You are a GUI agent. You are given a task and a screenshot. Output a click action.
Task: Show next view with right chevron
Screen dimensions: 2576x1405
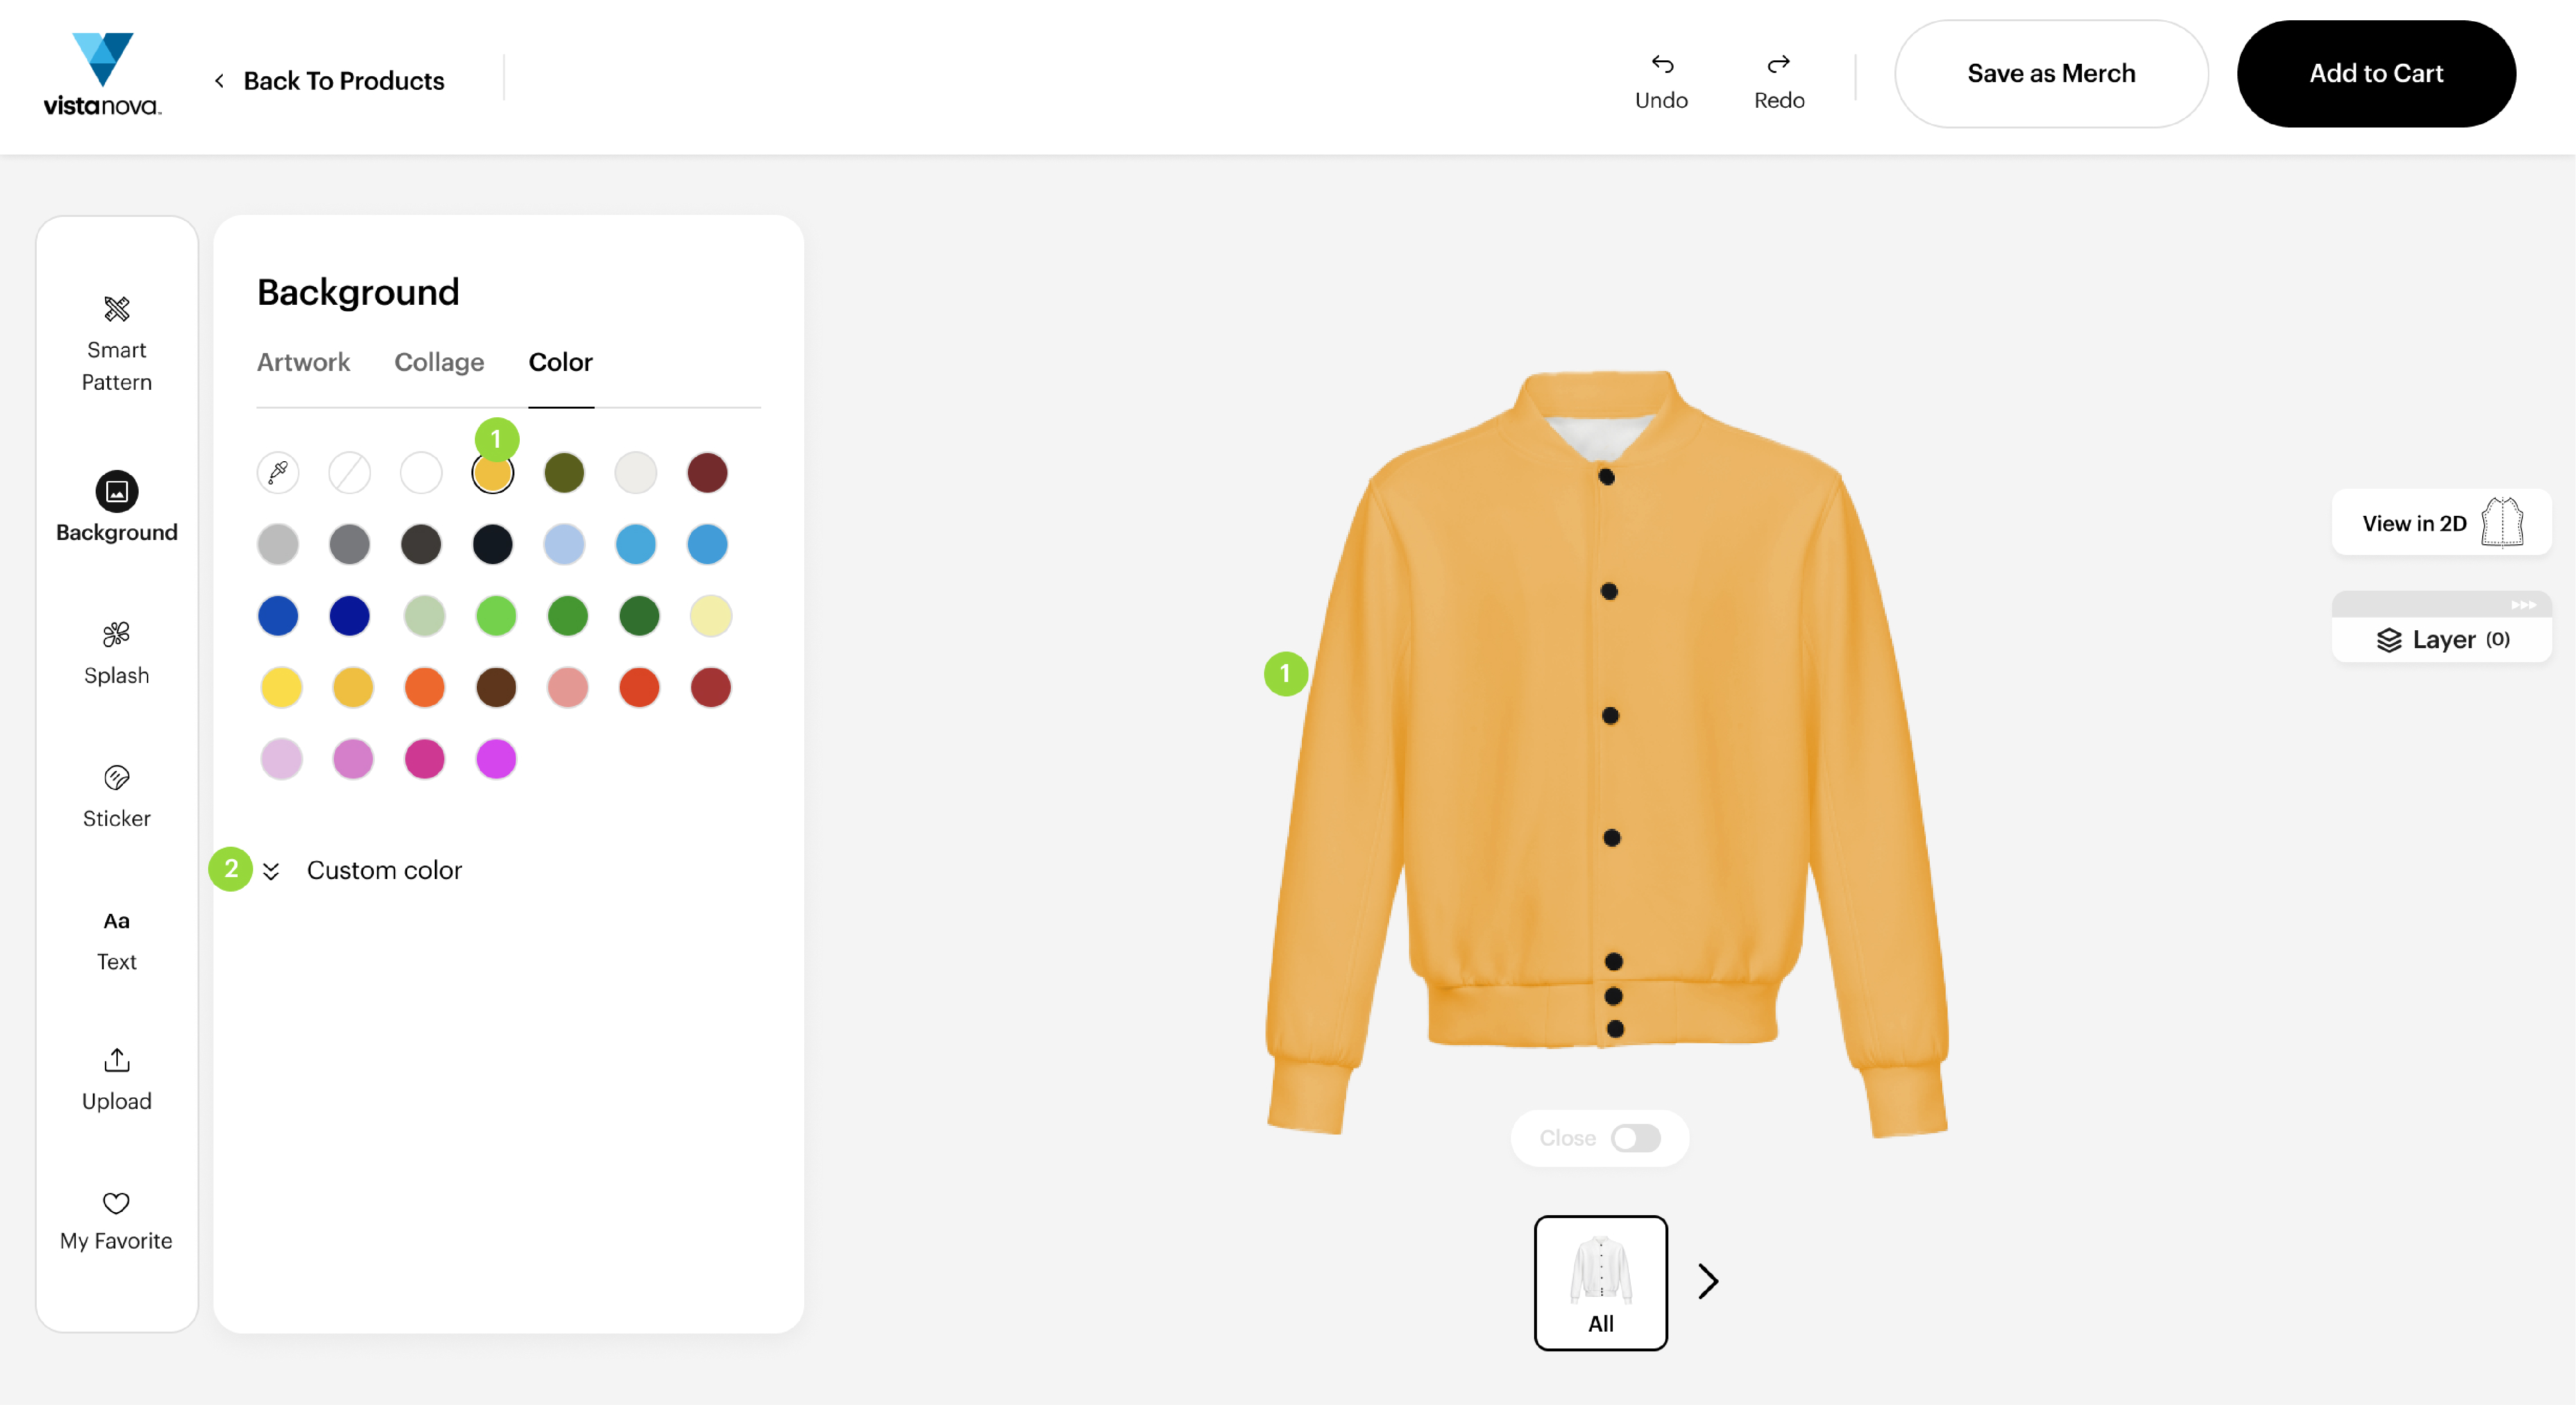click(x=1708, y=1281)
